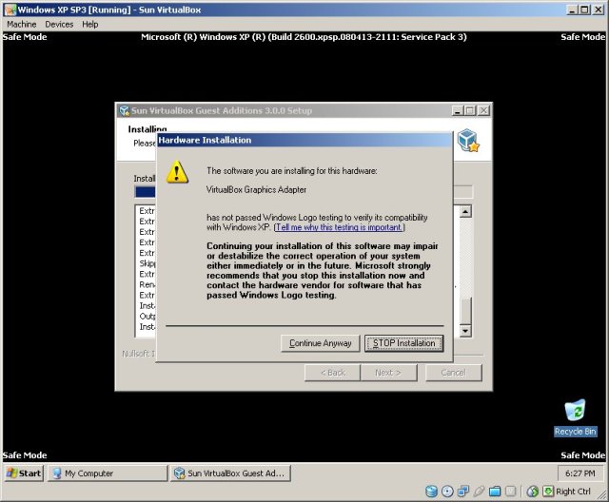This screenshot has width=609, height=502.
Task: Click the hard disk activity status icon
Action: click(431, 492)
